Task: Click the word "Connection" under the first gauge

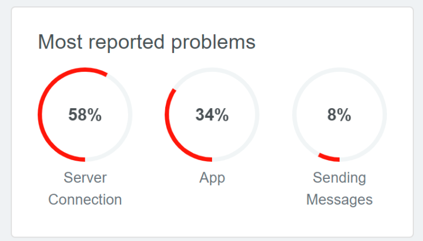Action: 85,200
